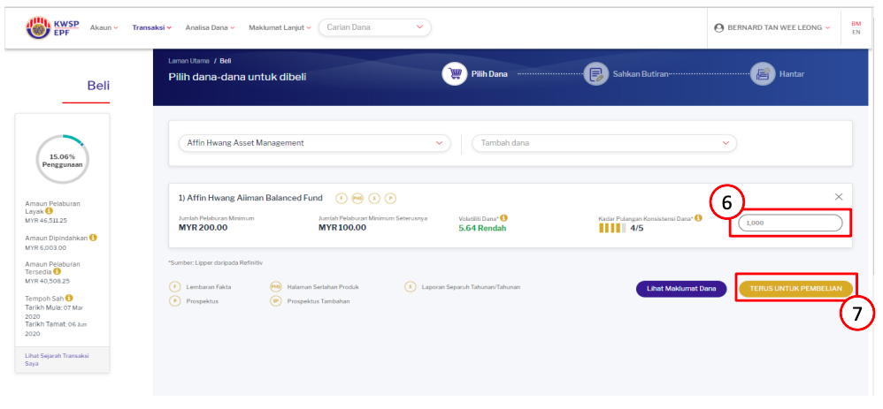Click the 4/5 consistency rating bars
Image resolution: width=883 pixels, height=409 pixels.
tap(612, 229)
